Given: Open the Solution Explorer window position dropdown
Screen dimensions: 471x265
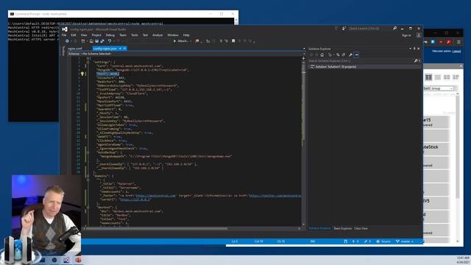Looking at the screenshot, I should (411, 49).
